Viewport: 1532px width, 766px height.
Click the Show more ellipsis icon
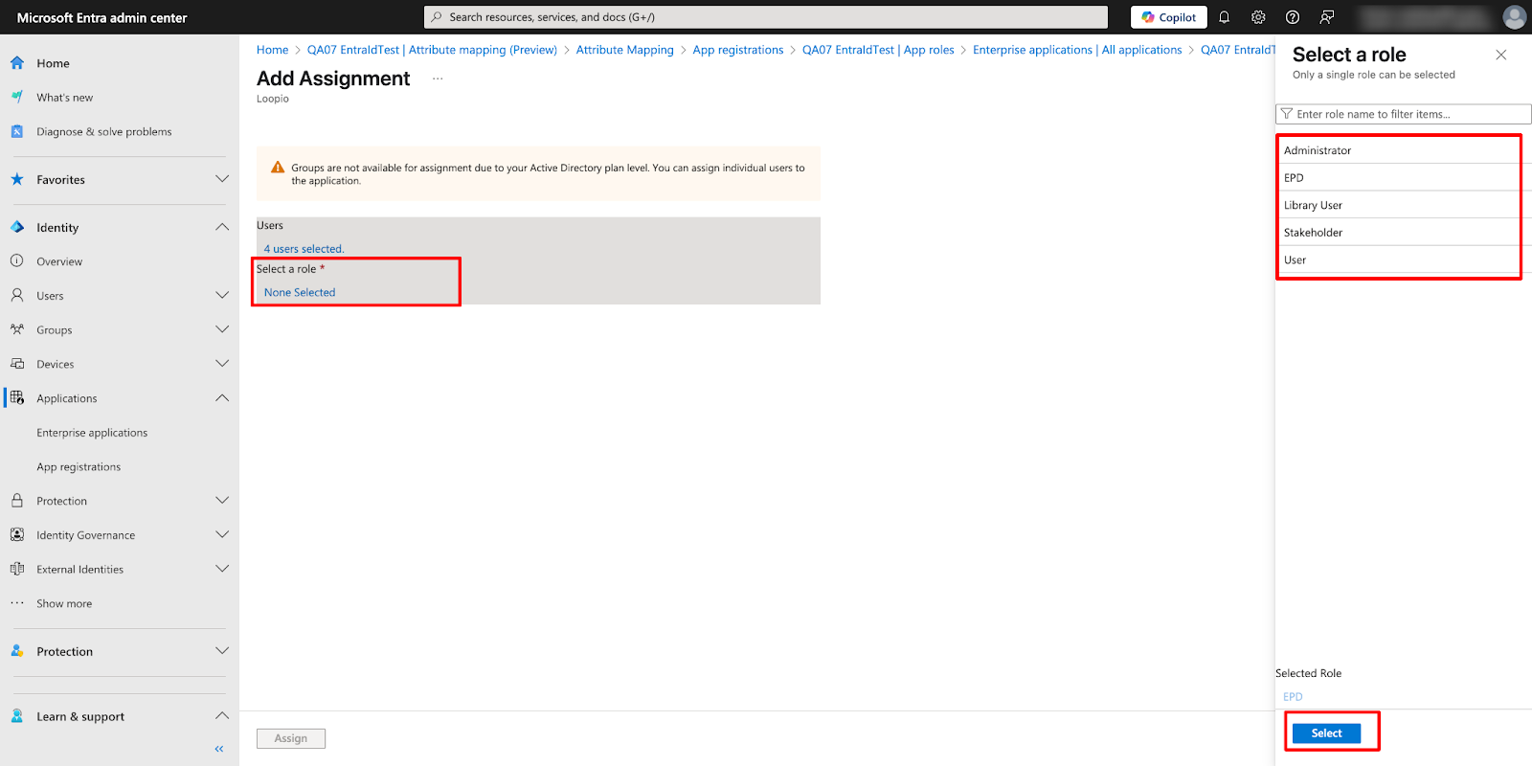pos(17,603)
